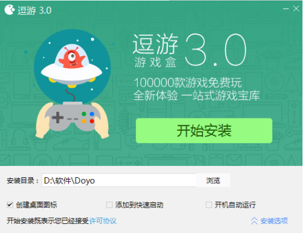Click the red alien monster illustration

(72, 57)
